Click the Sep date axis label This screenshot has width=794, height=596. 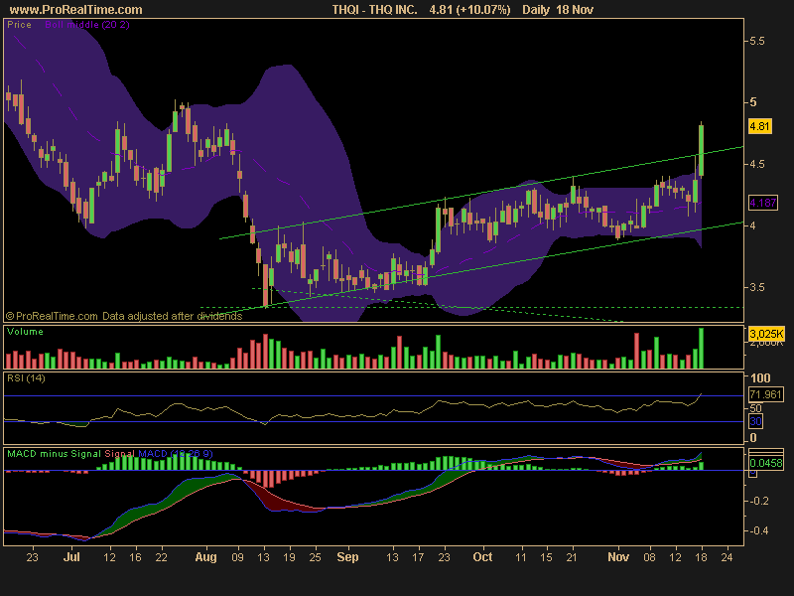tap(348, 557)
